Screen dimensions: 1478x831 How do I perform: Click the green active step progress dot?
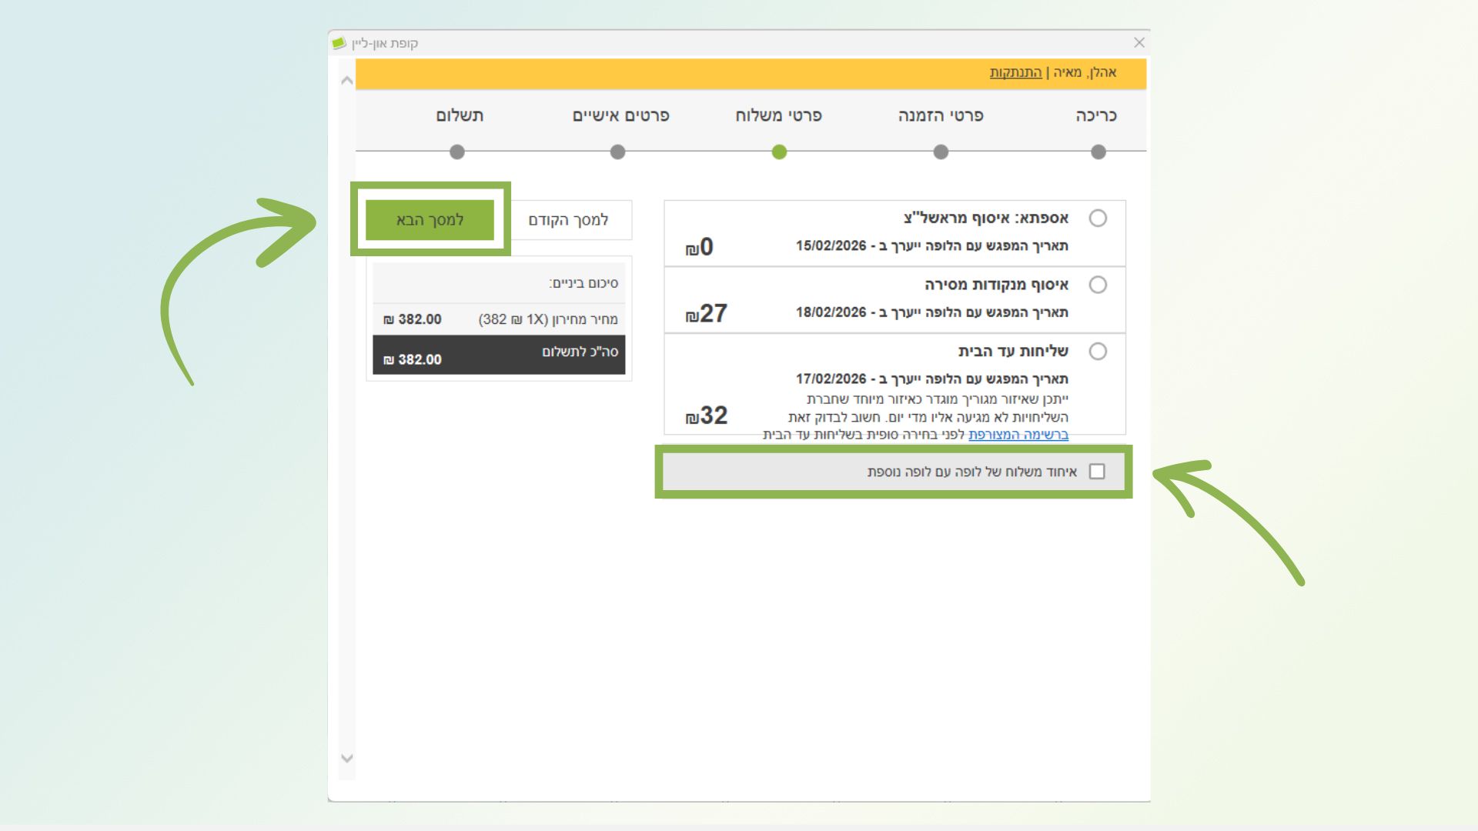coord(779,152)
